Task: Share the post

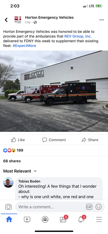Action: [x=90, y=140]
